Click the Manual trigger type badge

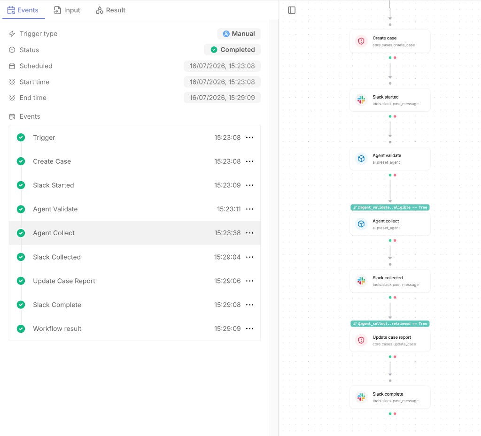239,34
